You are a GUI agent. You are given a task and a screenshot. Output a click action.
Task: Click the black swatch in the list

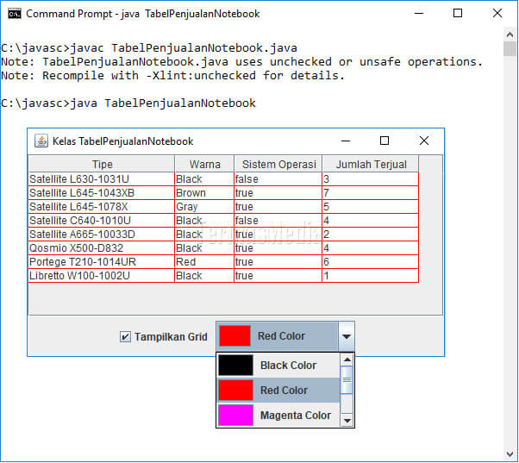pos(235,365)
